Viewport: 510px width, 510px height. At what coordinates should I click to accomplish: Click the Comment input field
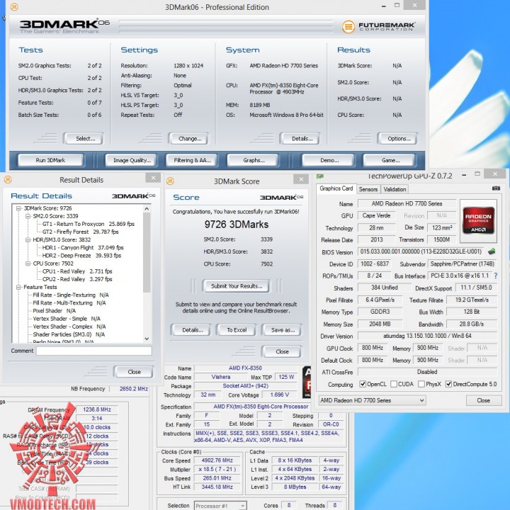click(94, 351)
